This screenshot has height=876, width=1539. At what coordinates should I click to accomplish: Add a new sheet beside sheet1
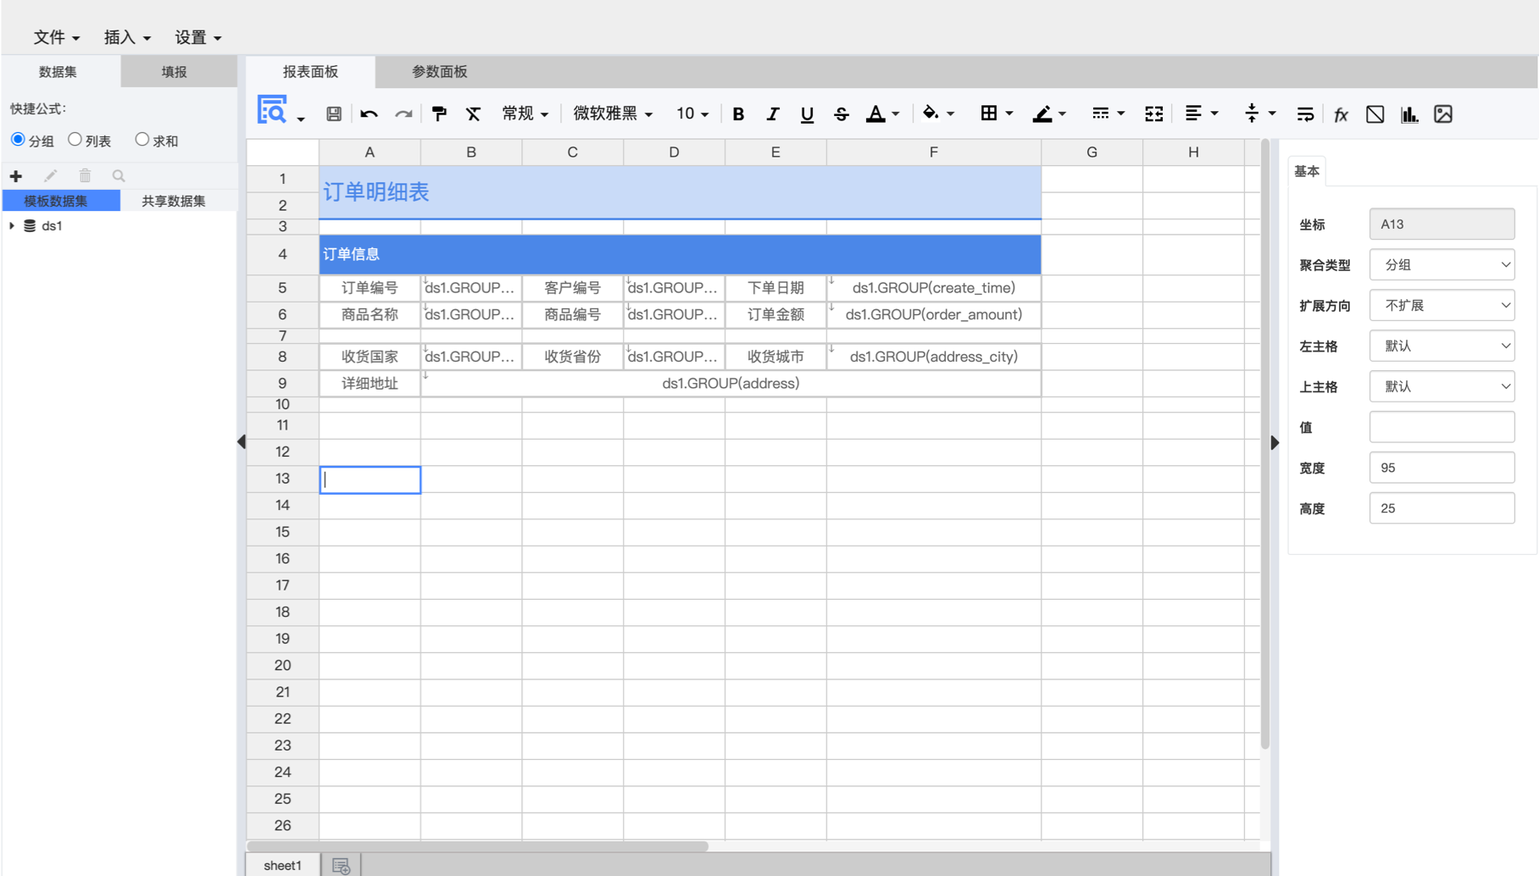pyautogui.click(x=341, y=865)
